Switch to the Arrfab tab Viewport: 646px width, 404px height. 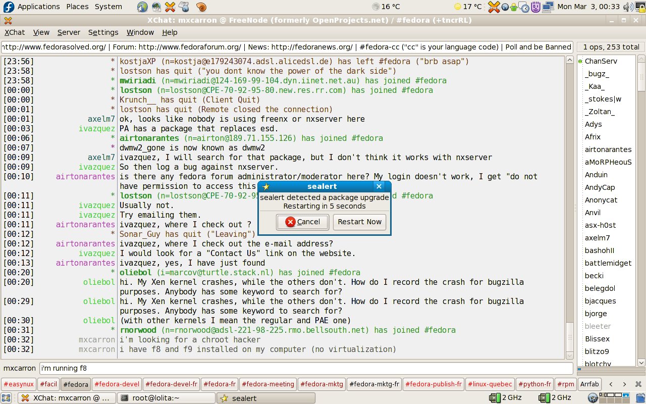coord(589,384)
